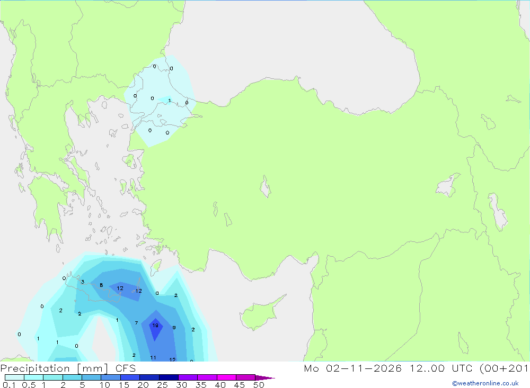This screenshot has height=388, width=530.
Task: Click the 40–45 mm magenta legend box
Action: click(x=226, y=377)
